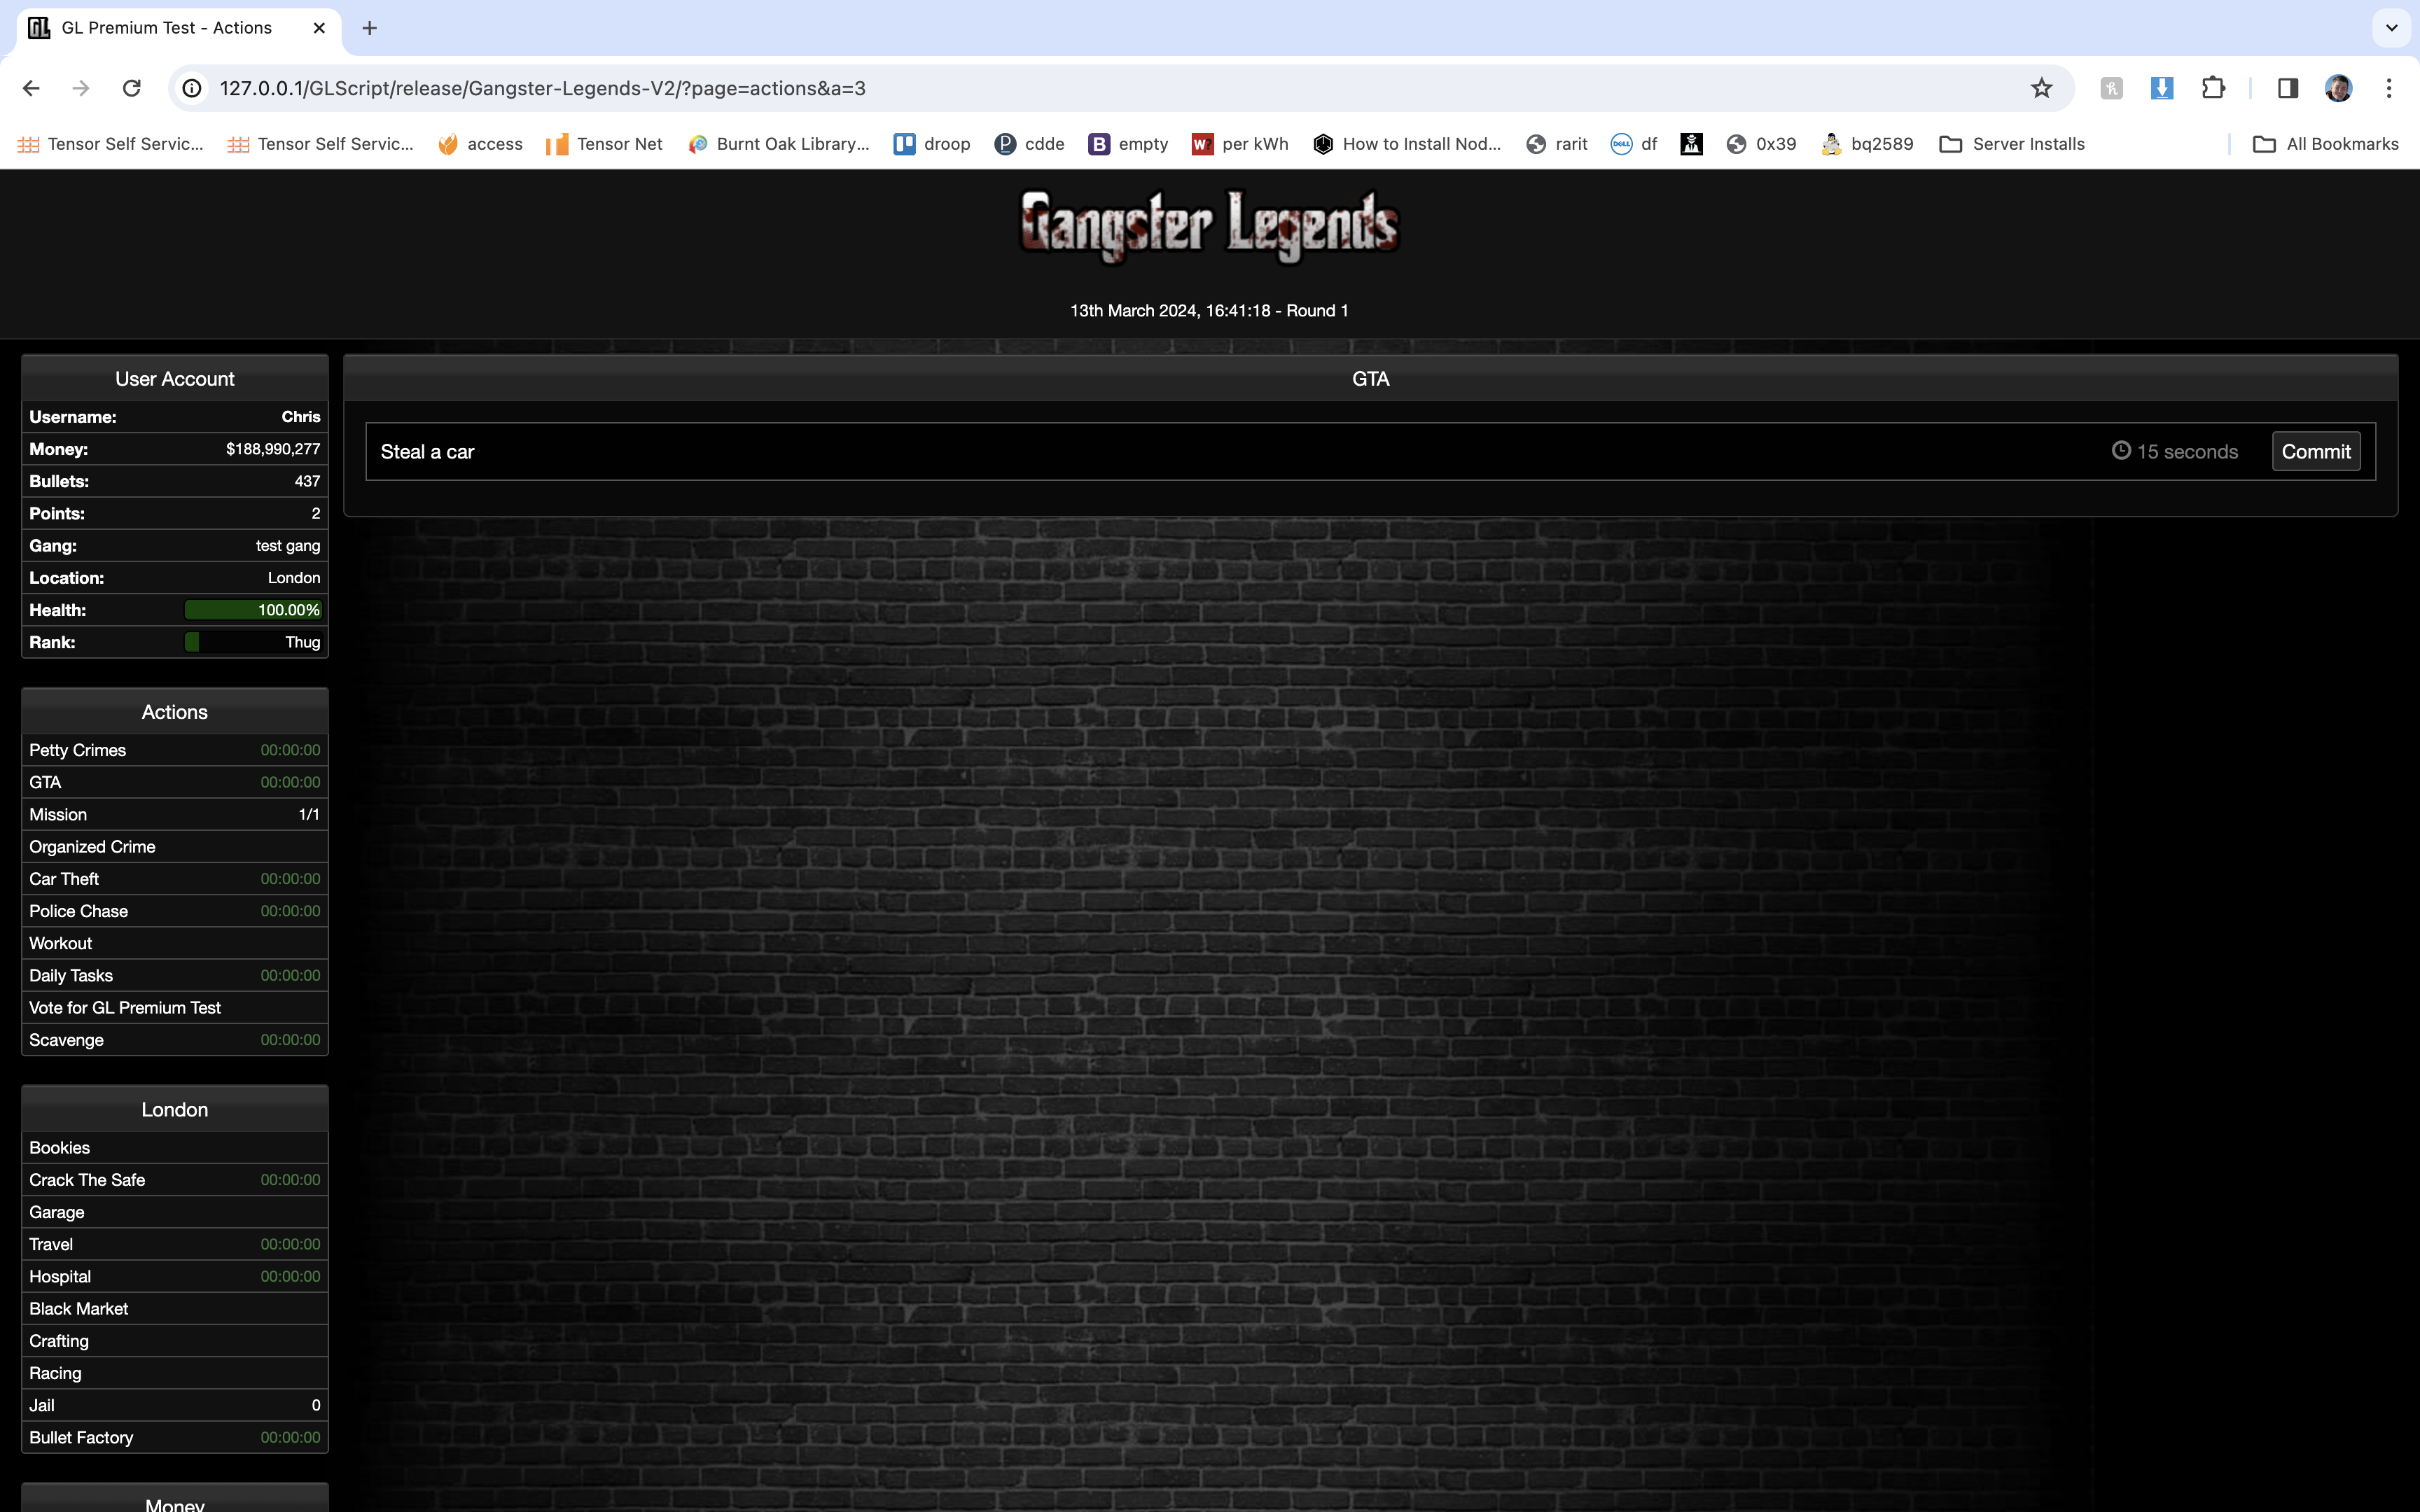Open the All Bookmarks folder

click(x=2325, y=144)
